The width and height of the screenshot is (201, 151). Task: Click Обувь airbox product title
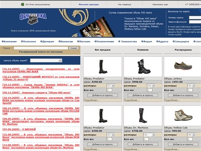click(x=173, y=79)
